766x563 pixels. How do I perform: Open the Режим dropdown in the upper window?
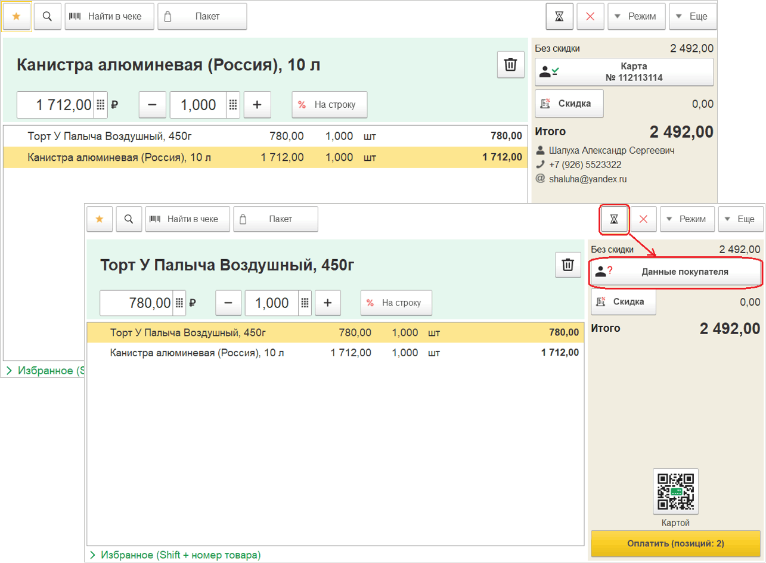[637, 16]
